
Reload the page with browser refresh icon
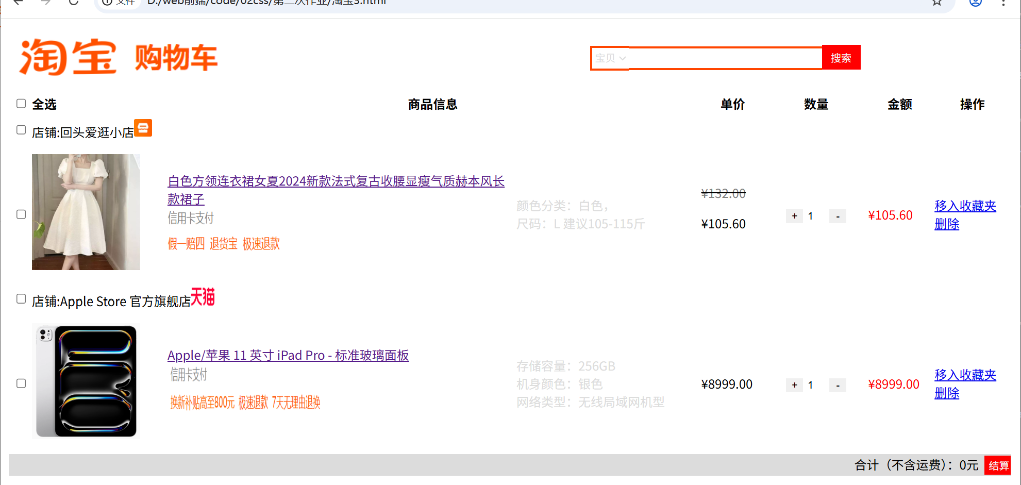pyautogui.click(x=73, y=2)
